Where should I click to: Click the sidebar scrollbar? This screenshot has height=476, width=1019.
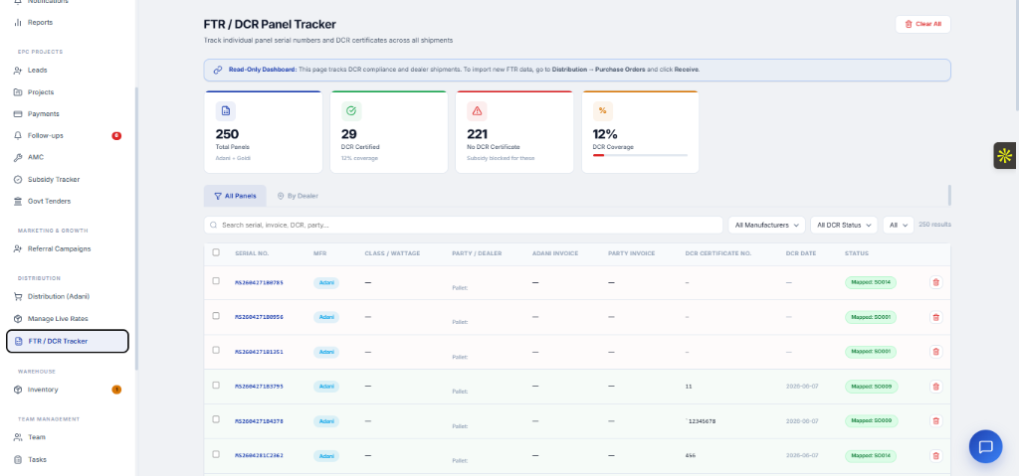click(136, 229)
